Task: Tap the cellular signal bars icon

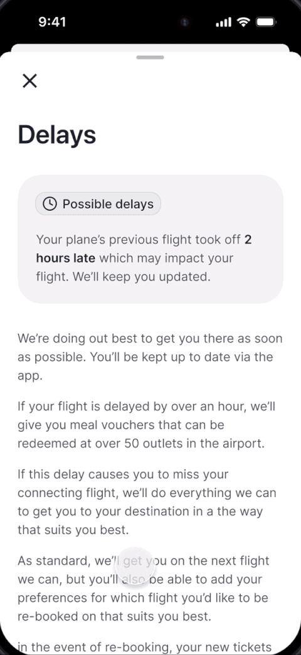Action: click(x=224, y=23)
